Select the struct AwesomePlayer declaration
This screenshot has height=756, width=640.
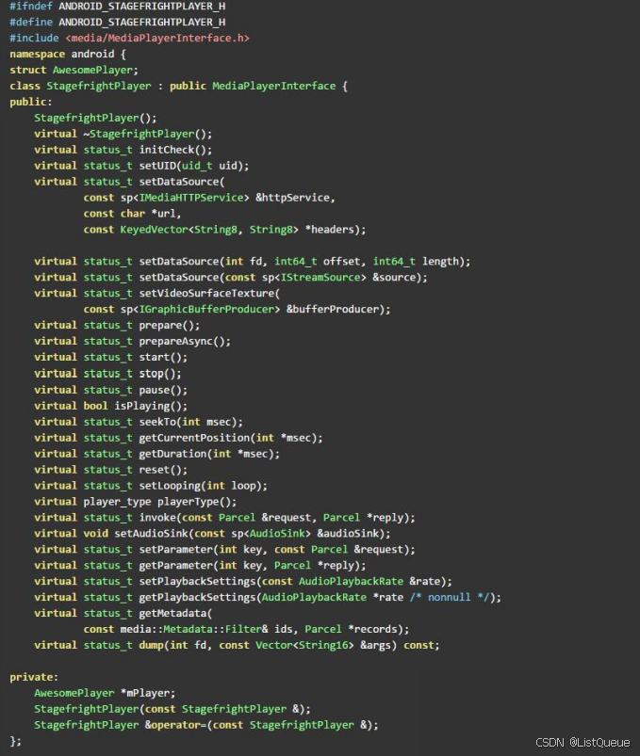74,70
